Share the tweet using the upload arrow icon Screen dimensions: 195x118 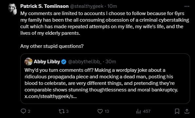coord(187,111)
